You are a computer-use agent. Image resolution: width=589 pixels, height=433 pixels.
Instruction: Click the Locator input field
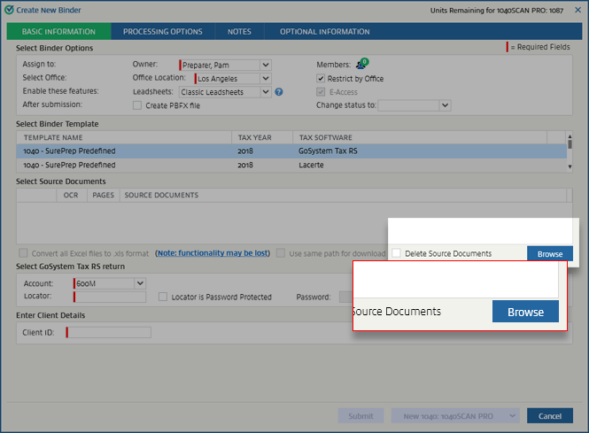[x=110, y=297]
